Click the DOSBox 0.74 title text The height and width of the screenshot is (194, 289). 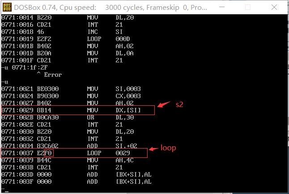tap(110, 8)
